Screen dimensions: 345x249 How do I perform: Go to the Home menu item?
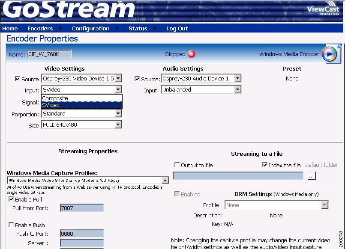tap(10, 29)
